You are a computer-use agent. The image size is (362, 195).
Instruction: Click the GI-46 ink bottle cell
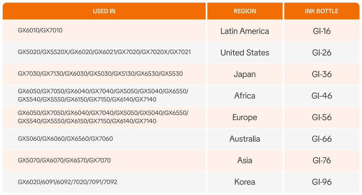[321, 96]
